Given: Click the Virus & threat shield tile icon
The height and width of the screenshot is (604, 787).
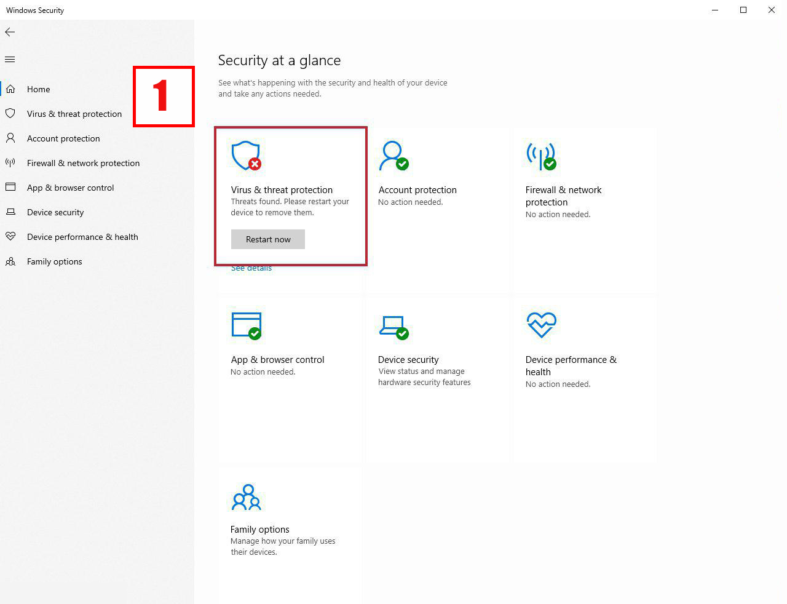Looking at the screenshot, I should click(x=247, y=156).
